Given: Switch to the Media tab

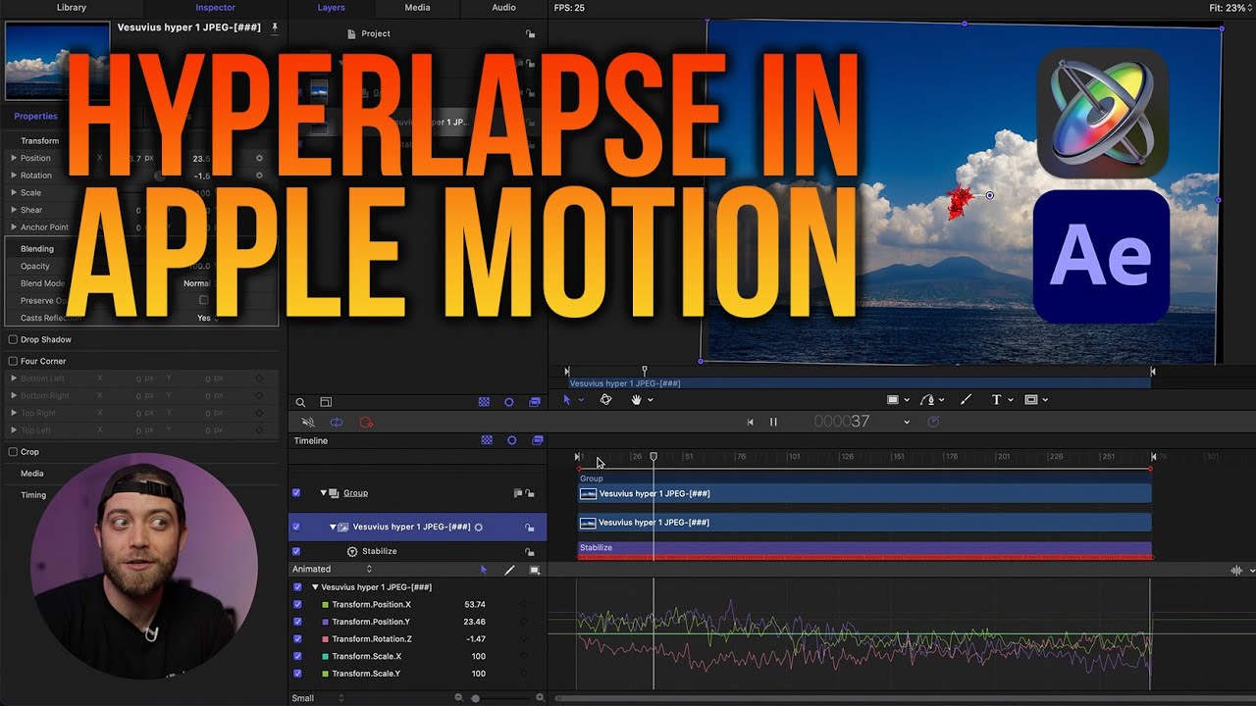Looking at the screenshot, I should click(417, 8).
